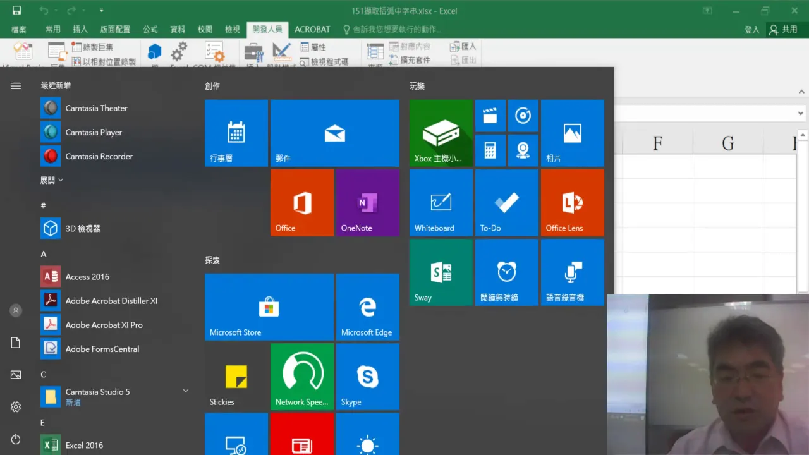This screenshot has height=455, width=809.
Task: Launch the Whiteboard tile
Action: coord(441,203)
